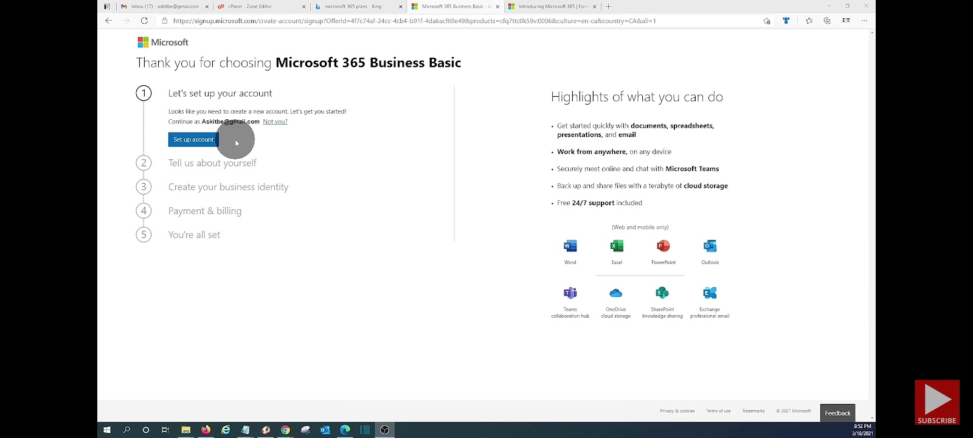
Task: Click the PowerPoint app icon
Action: [663, 246]
